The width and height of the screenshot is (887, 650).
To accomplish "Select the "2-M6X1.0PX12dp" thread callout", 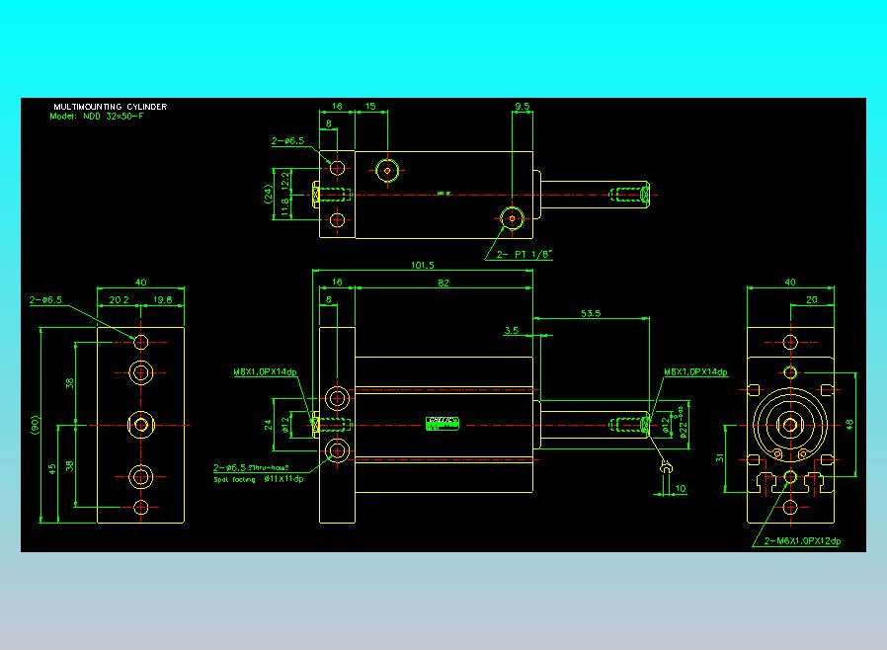I will pos(802,540).
